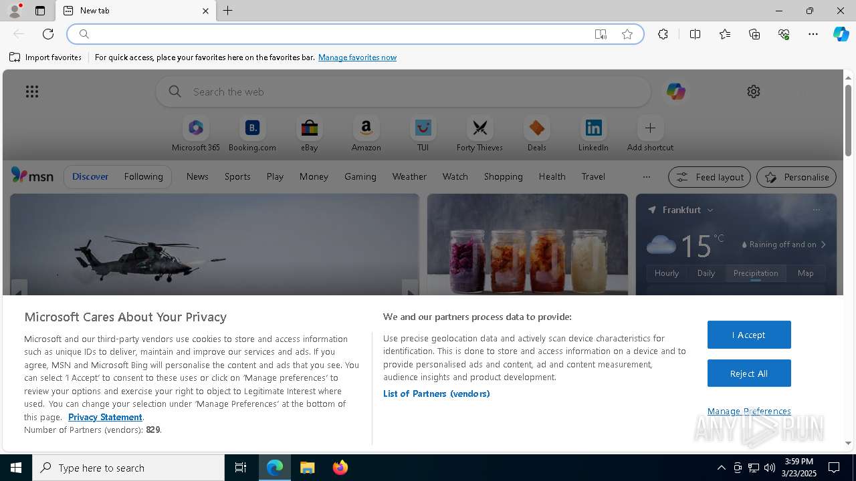This screenshot has height=481, width=856.
Task: Open page settings gear icon
Action: (754, 92)
